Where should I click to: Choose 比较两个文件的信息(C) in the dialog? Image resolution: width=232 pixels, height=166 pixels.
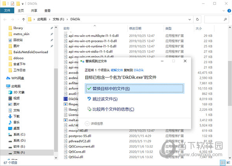point(113,109)
